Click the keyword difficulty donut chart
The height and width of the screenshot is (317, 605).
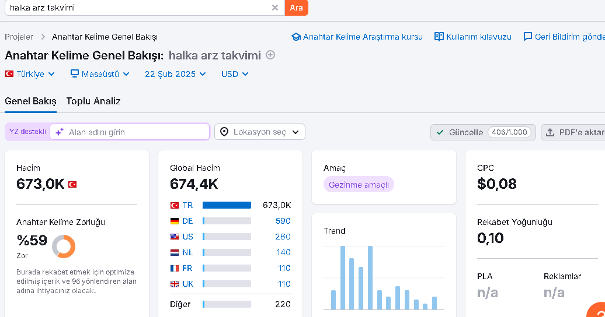click(x=64, y=246)
